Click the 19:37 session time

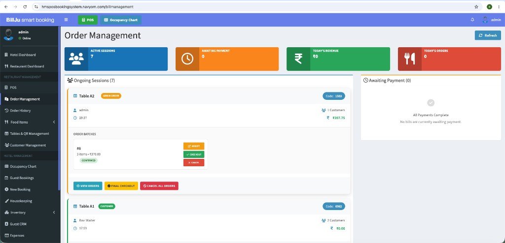[83, 118]
